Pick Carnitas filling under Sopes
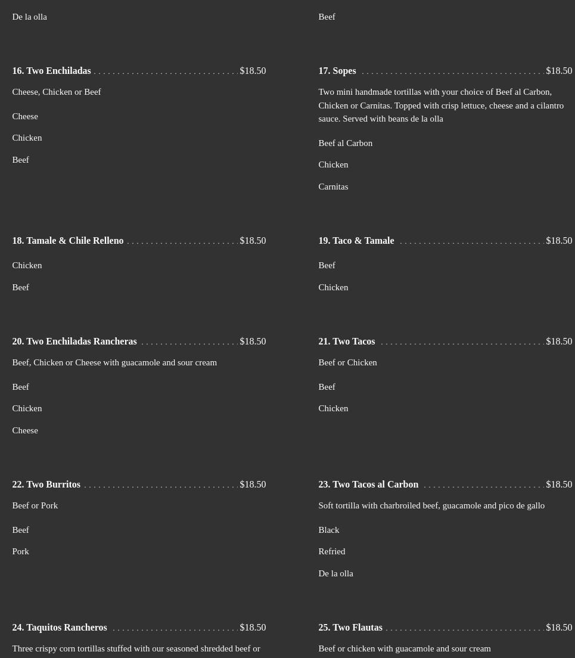This screenshot has height=658, width=575. click(x=333, y=187)
